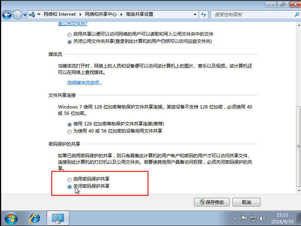
Task: Click the Back navigation arrow button
Action: (7, 15)
